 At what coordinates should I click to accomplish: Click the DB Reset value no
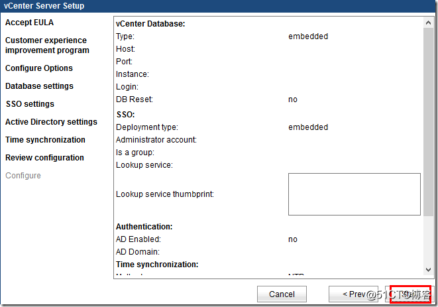coord(293,99)
